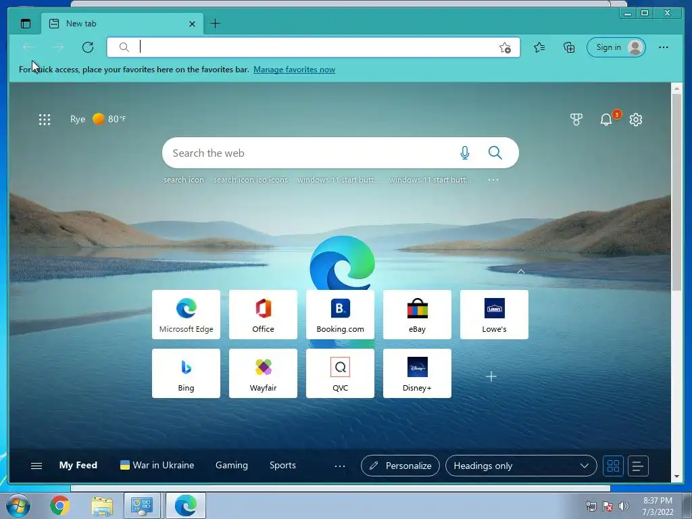This screenshot has height=519, width=692.
Task: Open Bing quick link tile
Action: point(187,373)
